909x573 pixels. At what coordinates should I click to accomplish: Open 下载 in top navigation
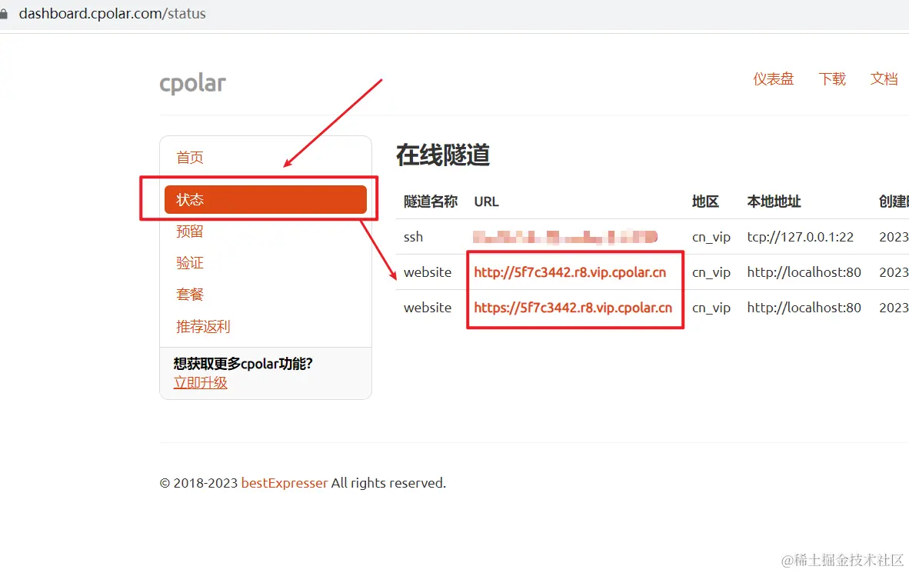(x=832, y=79)
